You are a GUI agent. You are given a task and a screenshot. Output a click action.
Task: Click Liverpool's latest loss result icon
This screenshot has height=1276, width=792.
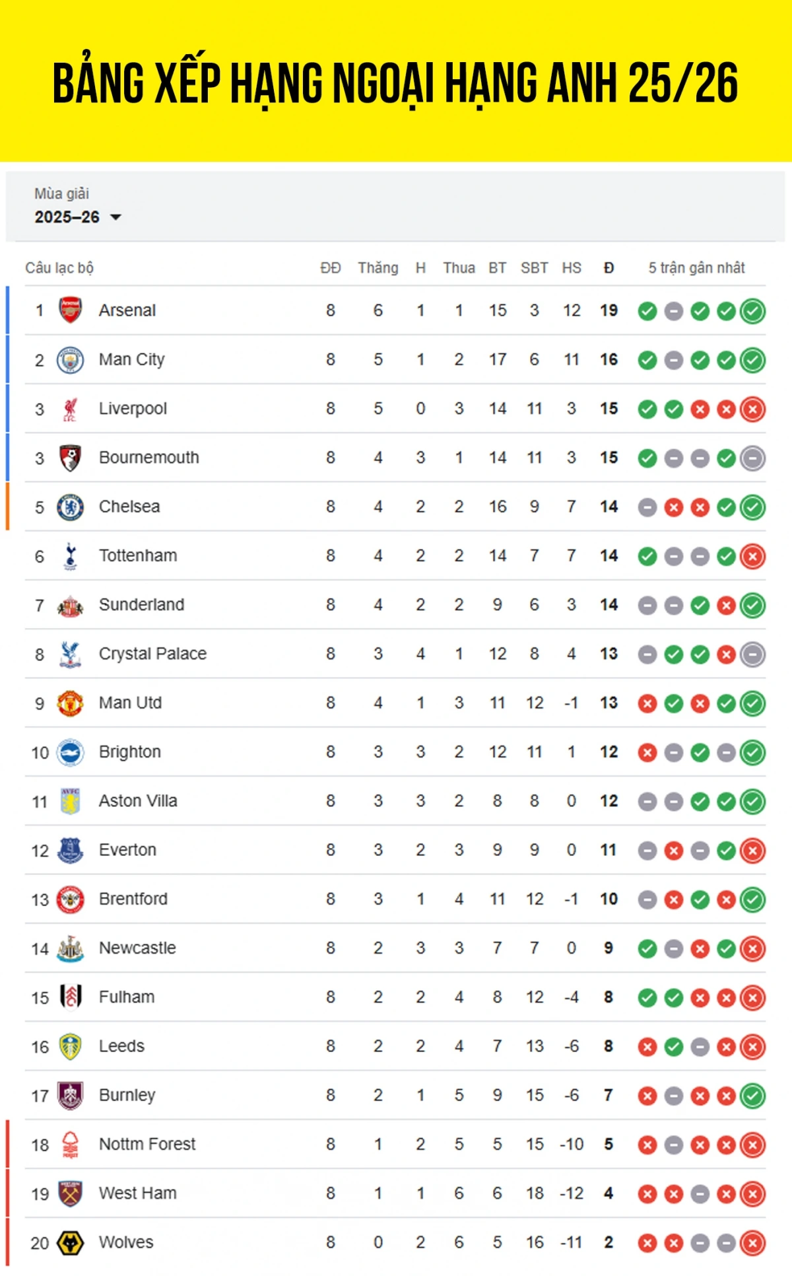point(752,409)
